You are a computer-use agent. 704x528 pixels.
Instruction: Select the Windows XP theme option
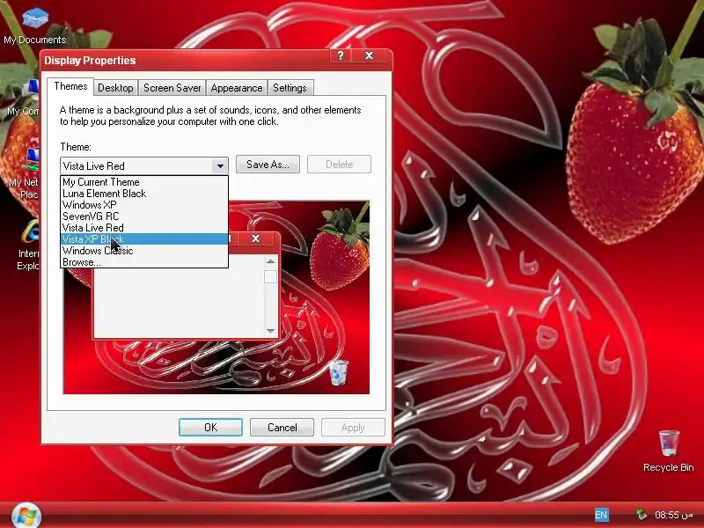click(x=144, y=205)
